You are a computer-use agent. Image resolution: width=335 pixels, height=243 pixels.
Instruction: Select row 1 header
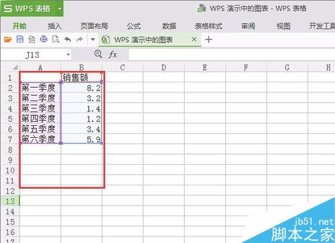10,78
